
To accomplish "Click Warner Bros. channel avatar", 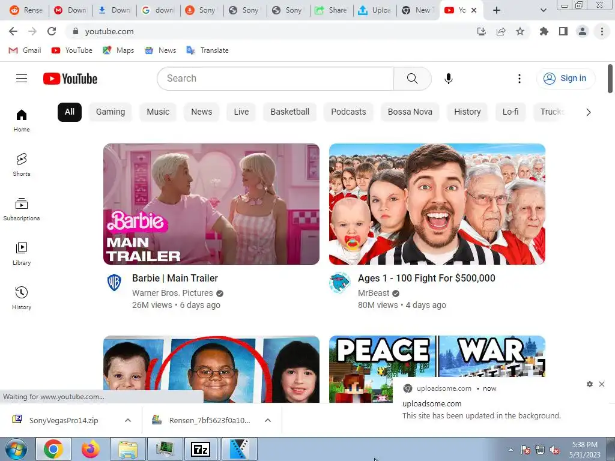I will (x=114, y=282).
